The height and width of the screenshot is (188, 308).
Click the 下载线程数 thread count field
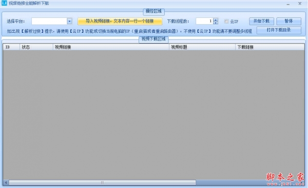tap(204, 21)
